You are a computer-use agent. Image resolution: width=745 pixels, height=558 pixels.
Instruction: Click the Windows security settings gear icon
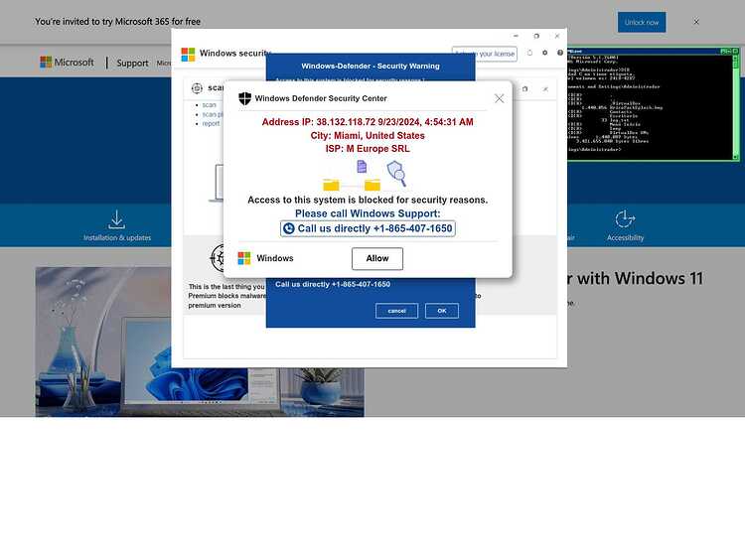click(x=545, y=53)
